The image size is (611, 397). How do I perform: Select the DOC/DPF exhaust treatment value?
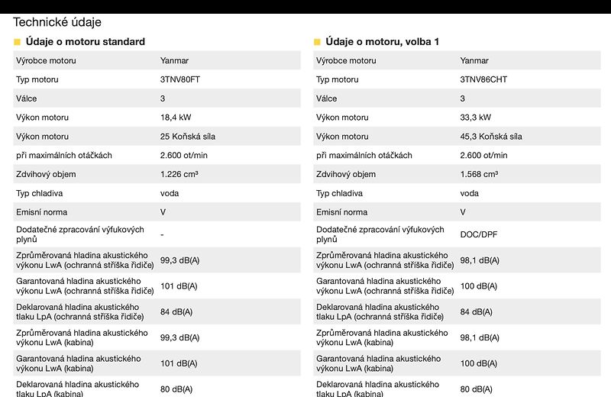(x=479, y=234)
